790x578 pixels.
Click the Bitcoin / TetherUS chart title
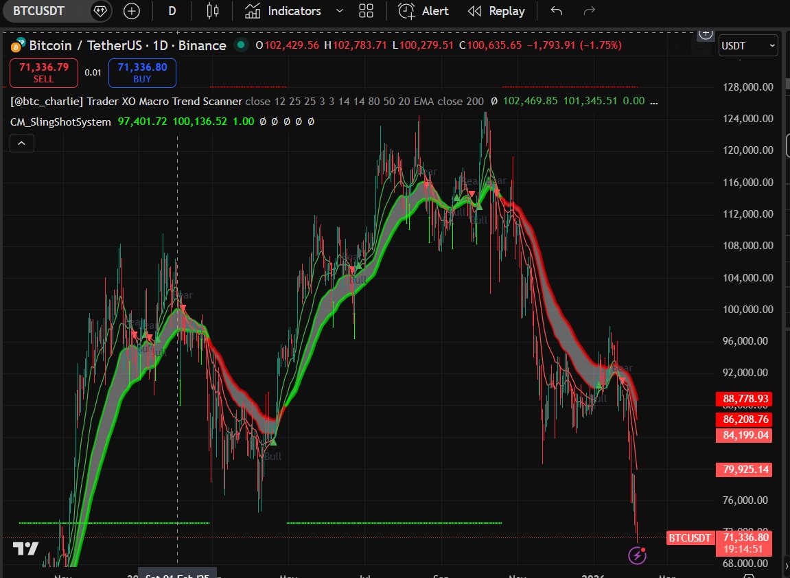pos(128,45)
